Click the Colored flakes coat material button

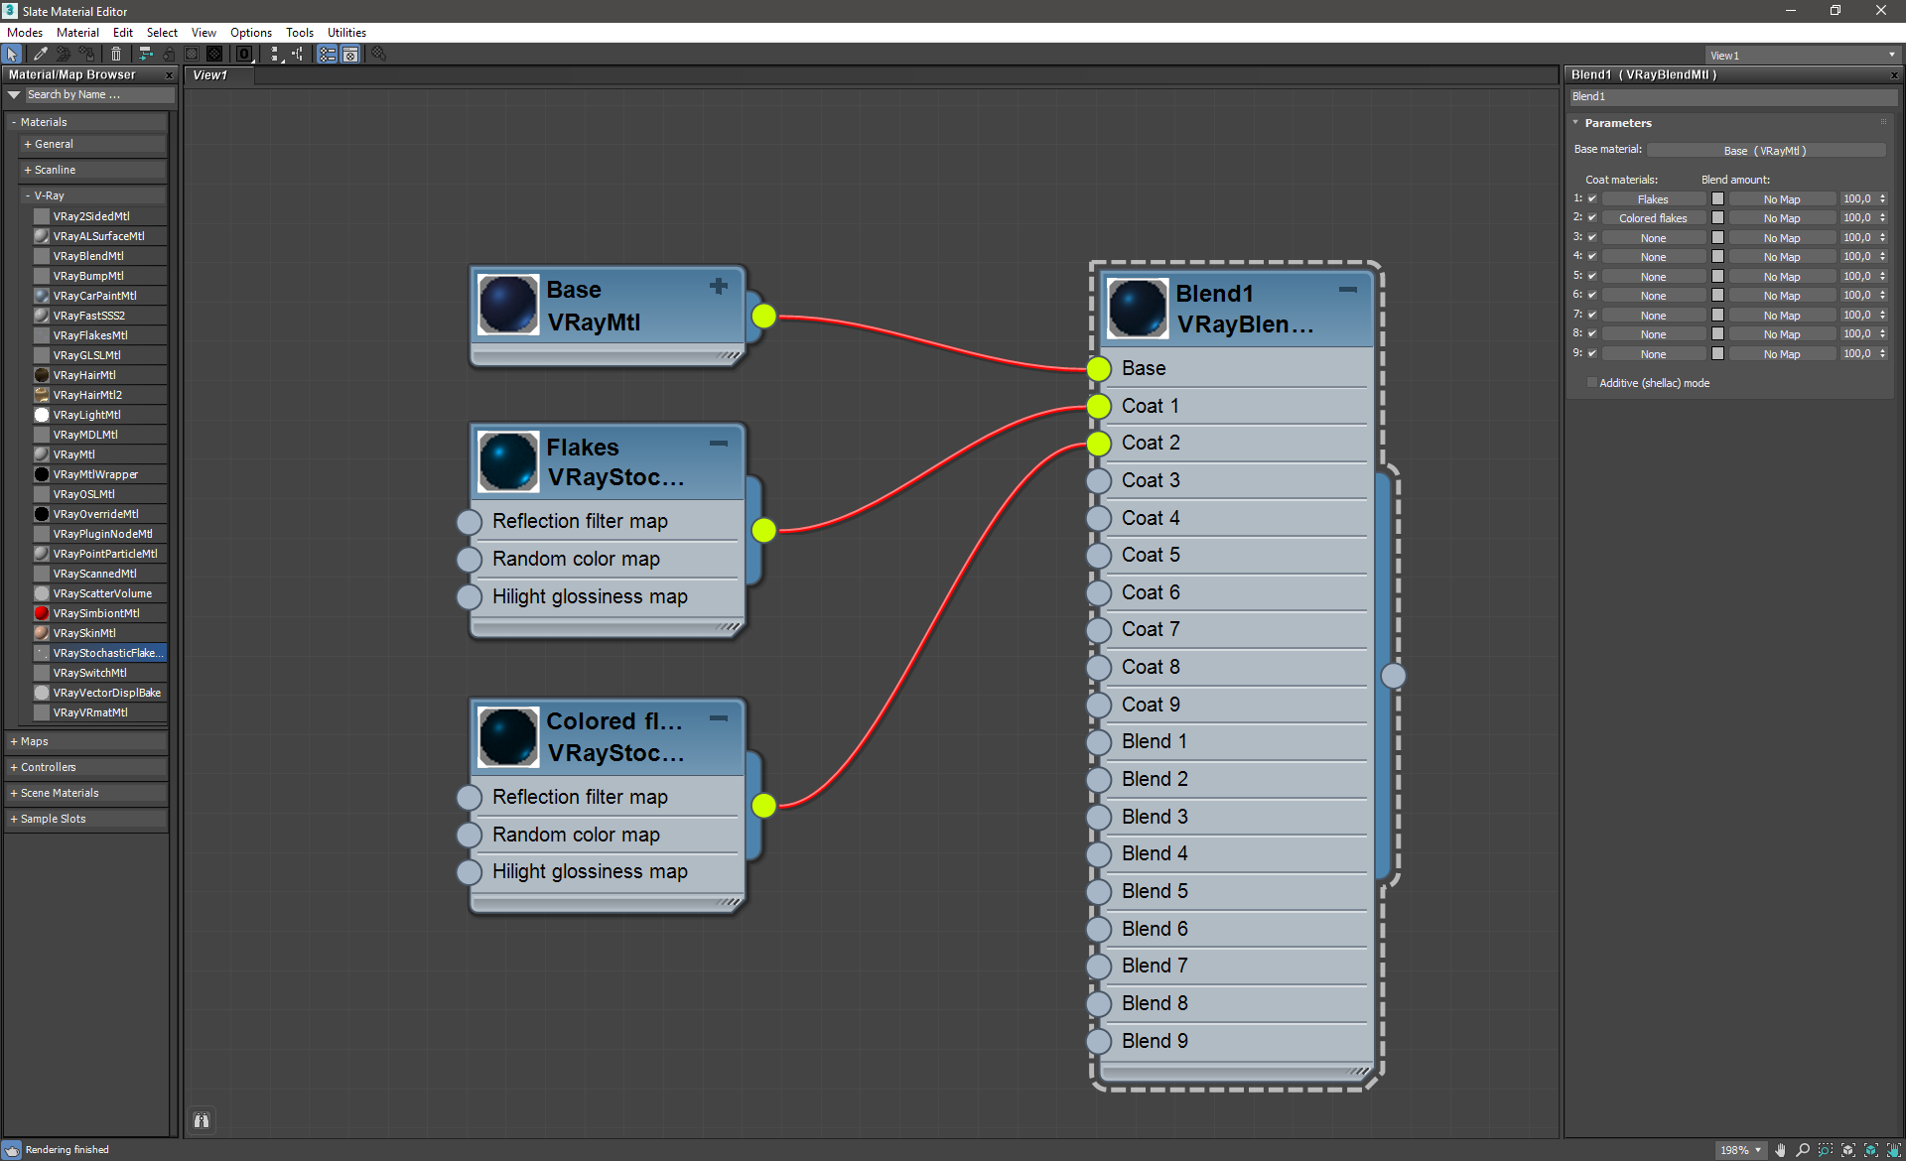[1653, 218]
